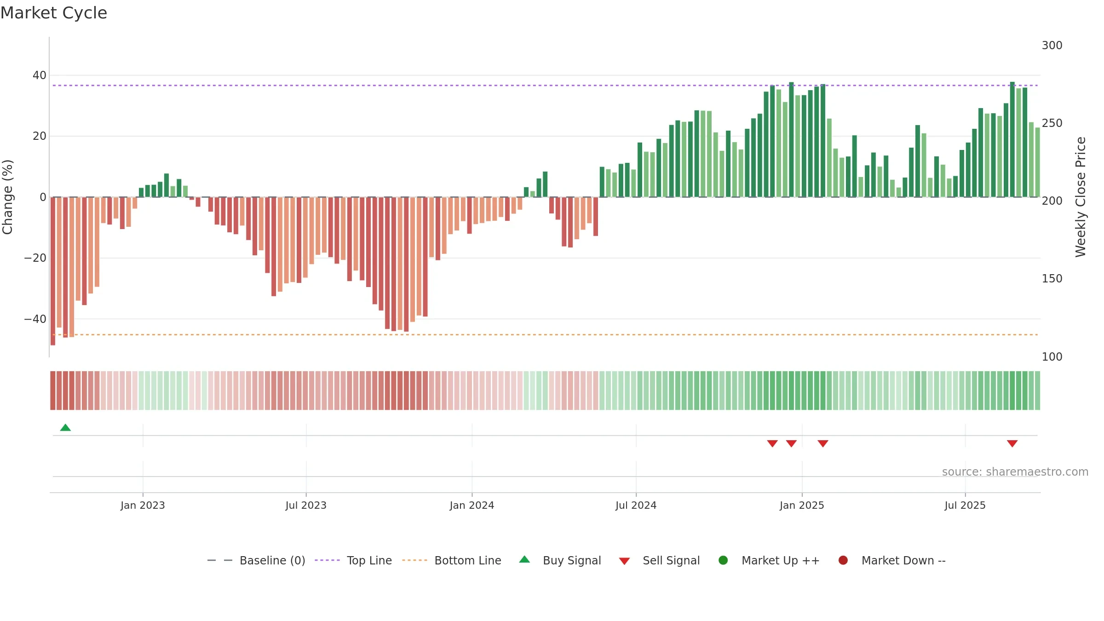This screenshot has height=621, width=1104.
Task: Click the Change (%) axis title
Action: [x=7, y=197]
